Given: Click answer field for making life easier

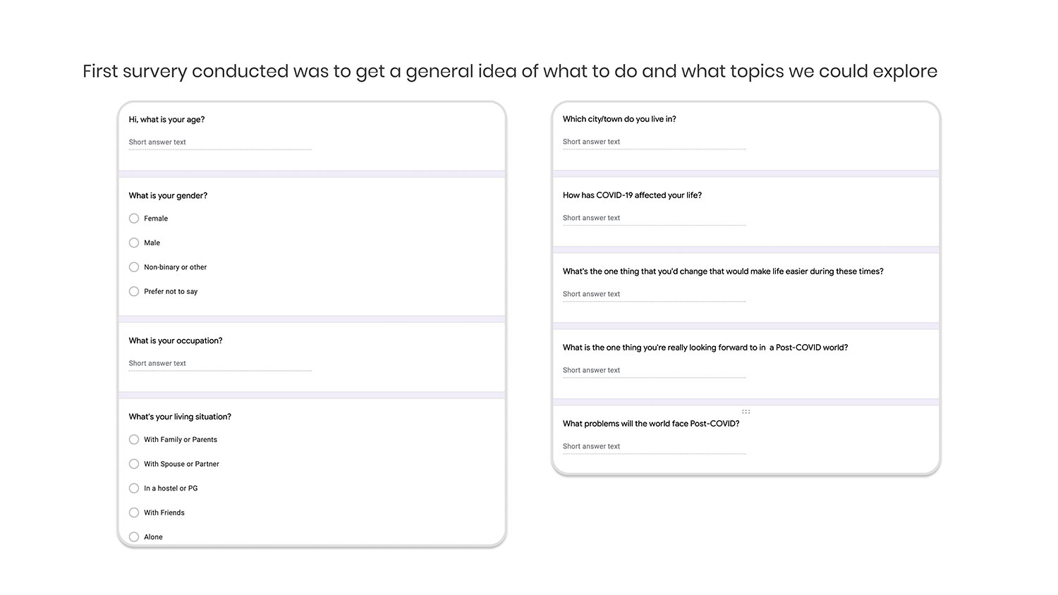Looking at the screenshot, I should tap(653, 295).
